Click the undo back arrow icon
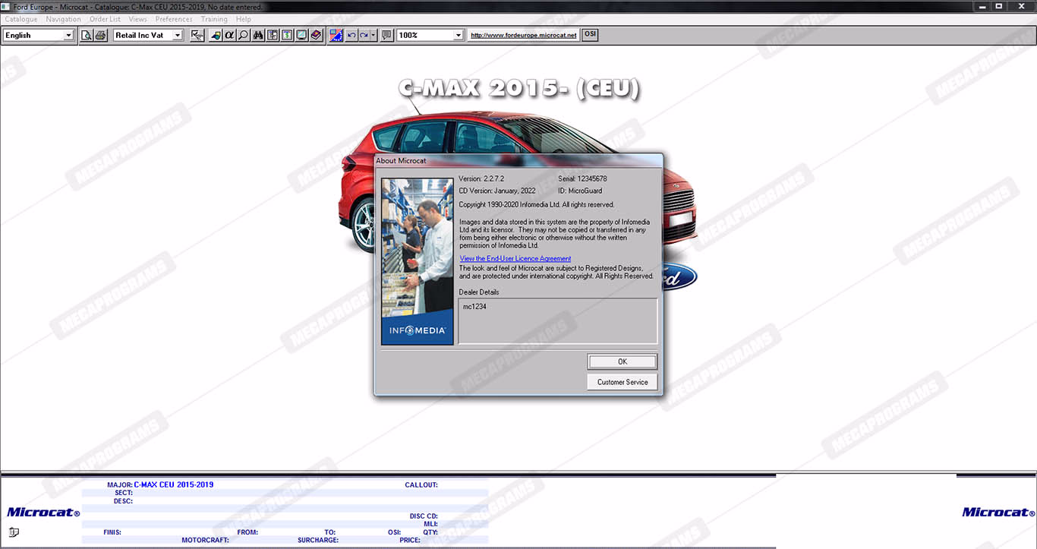The image size is (1037, 549). point(351,35)
